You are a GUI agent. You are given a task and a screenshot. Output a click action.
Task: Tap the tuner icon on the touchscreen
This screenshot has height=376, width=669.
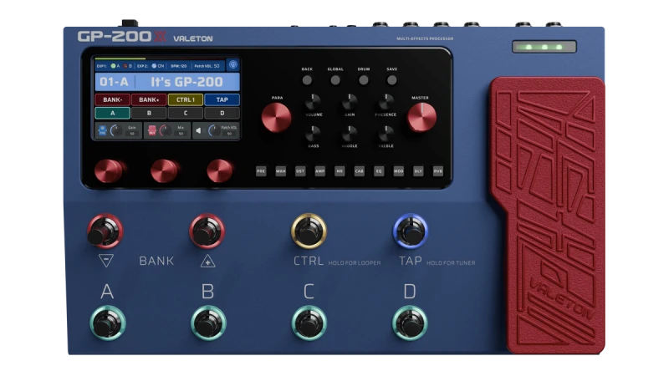233,65
